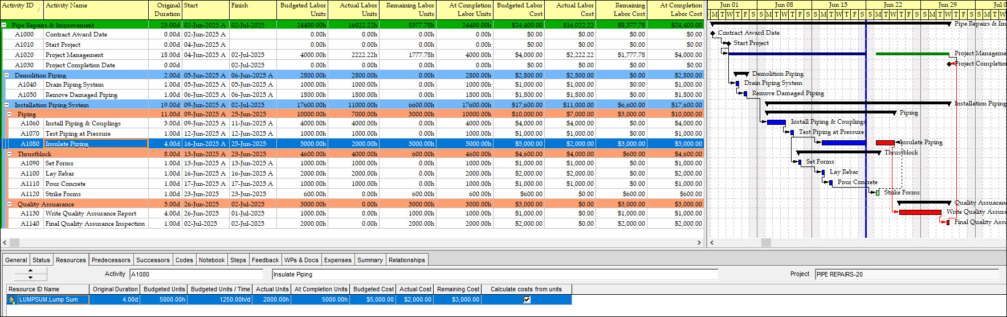Click the Jun 15 week header in timescale
The height and width of the screenshot is (317, 1007).
click(x=838, y=5)
